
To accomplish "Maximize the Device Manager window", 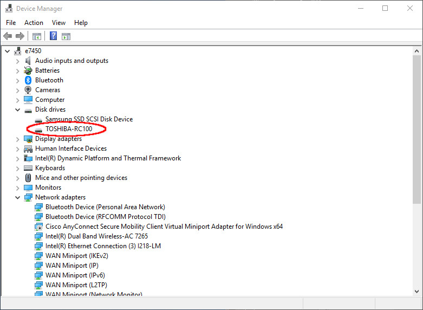I will click(x=385, y=8).
